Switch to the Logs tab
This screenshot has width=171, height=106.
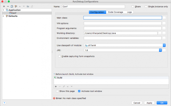point(129,12)
